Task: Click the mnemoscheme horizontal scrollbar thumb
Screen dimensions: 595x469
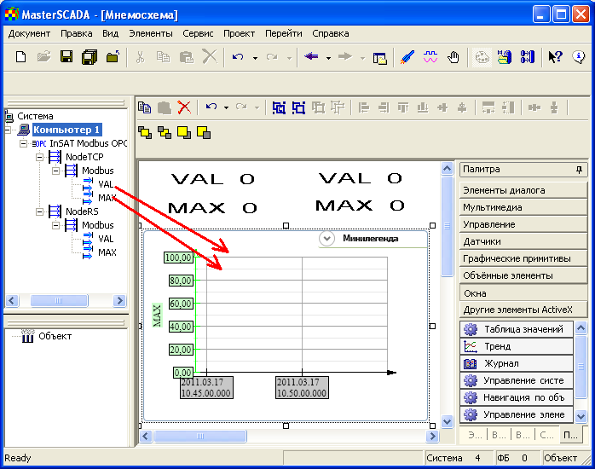Action: [x=200, y=437]
